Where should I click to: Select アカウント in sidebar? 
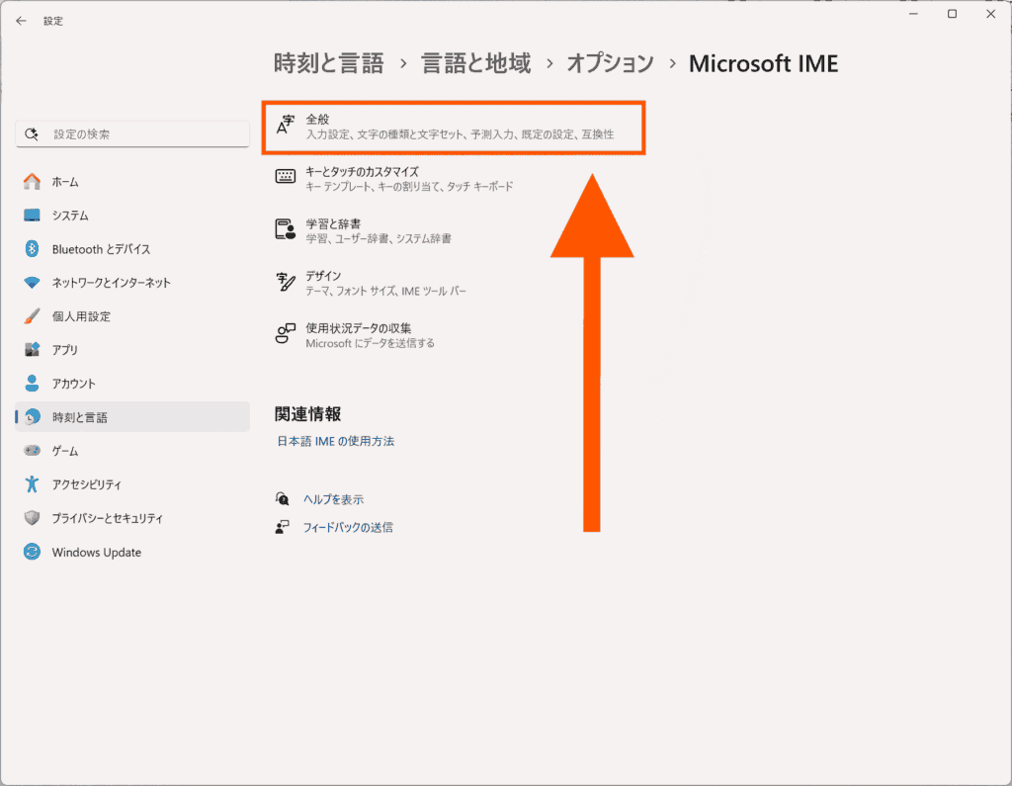[132, 383]
